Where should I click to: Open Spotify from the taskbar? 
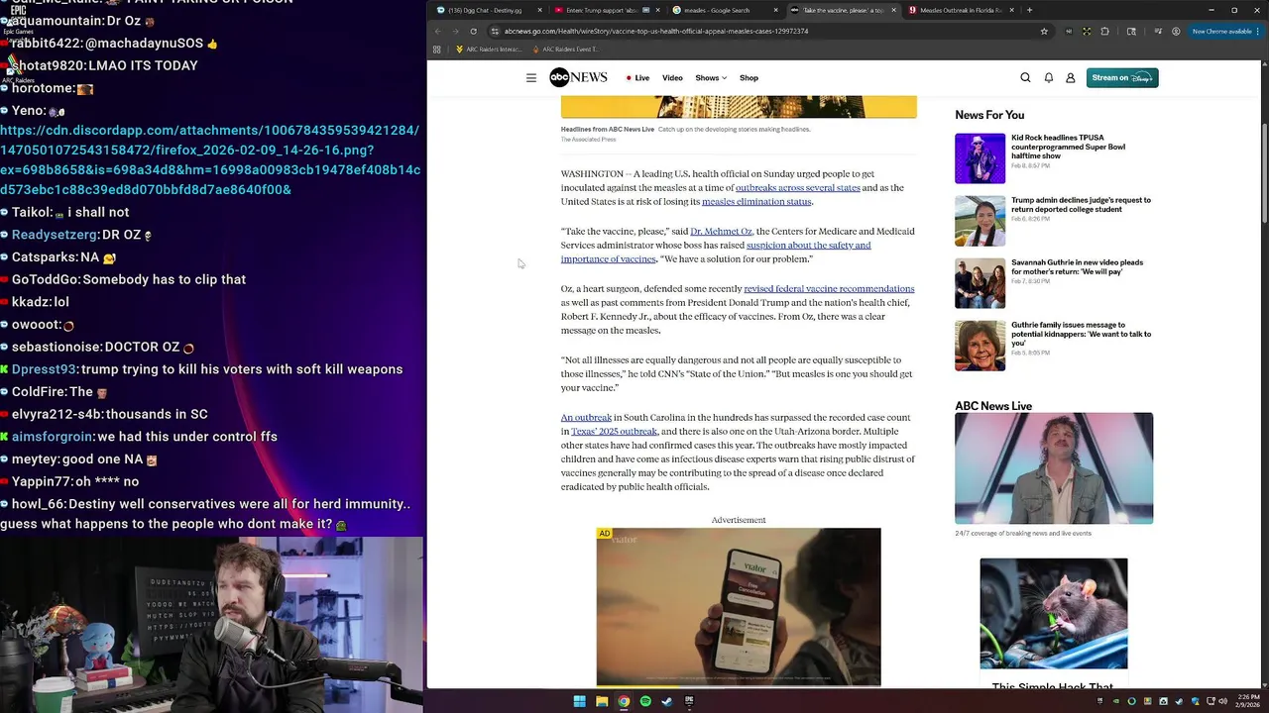[645, 701]
